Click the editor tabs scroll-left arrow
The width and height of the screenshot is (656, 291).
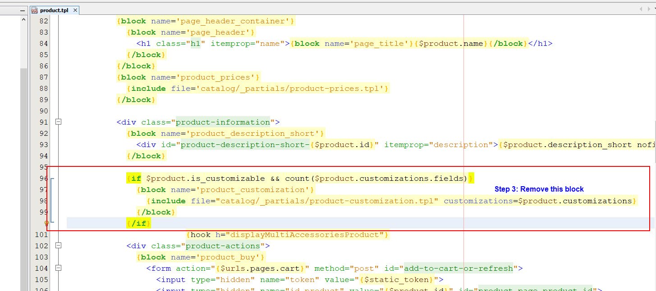(641, 9)
